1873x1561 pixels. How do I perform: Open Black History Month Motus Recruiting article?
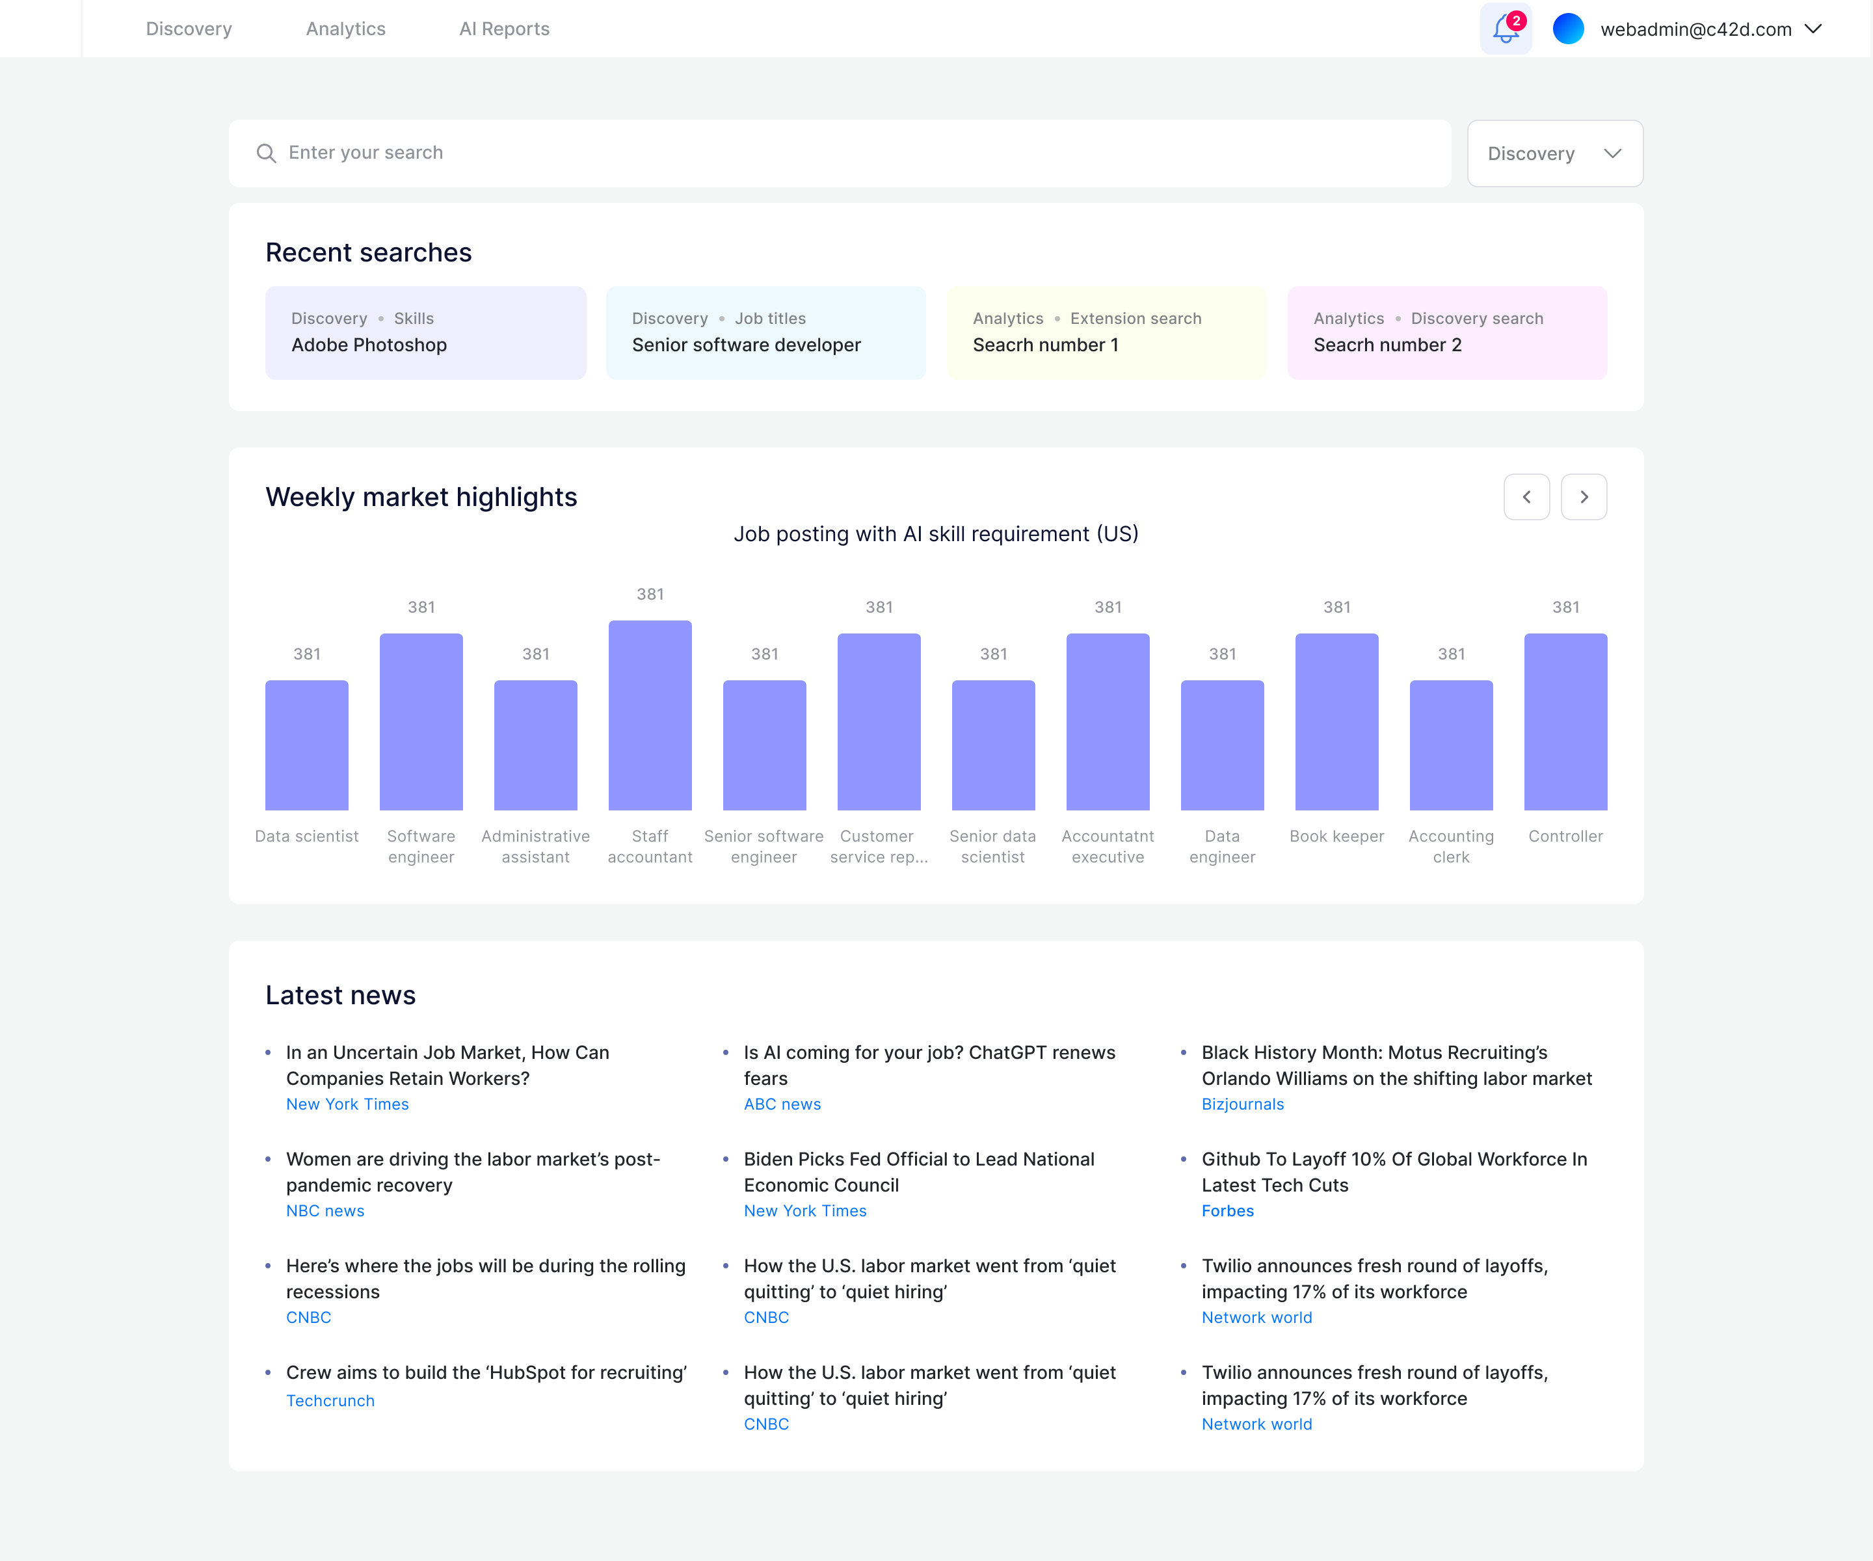(x=1397, y=1065)
